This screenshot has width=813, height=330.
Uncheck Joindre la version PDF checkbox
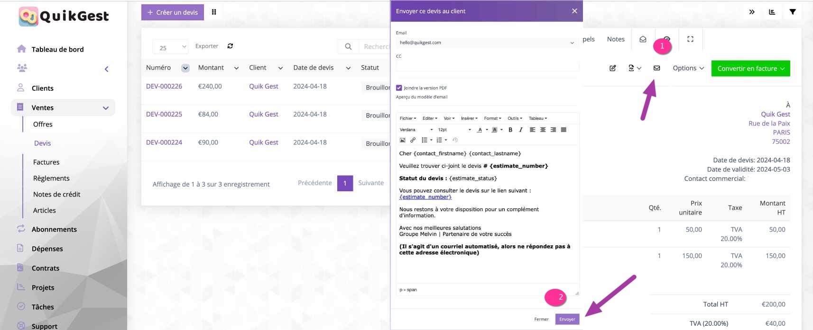(x=399, y=88)
